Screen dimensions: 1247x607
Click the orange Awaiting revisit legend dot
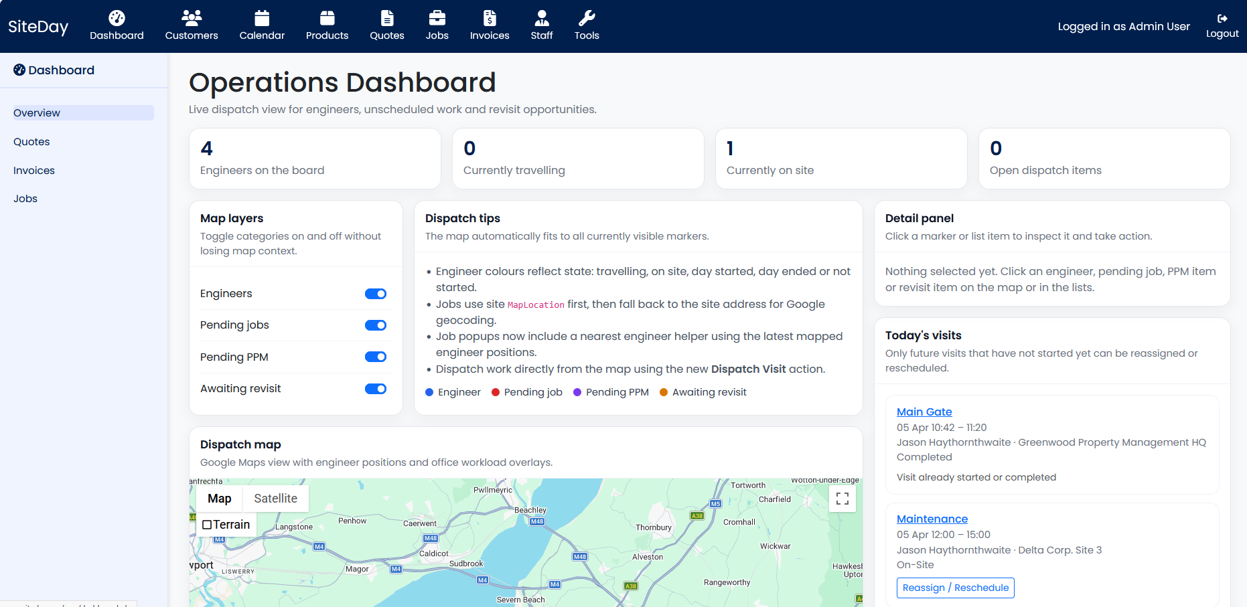point(664,392)
